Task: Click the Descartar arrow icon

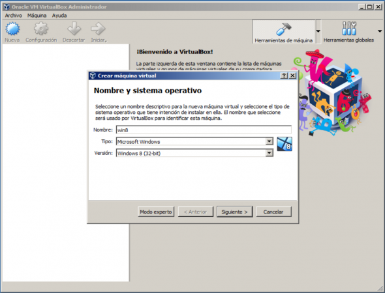Action: [x=74, y=29]
